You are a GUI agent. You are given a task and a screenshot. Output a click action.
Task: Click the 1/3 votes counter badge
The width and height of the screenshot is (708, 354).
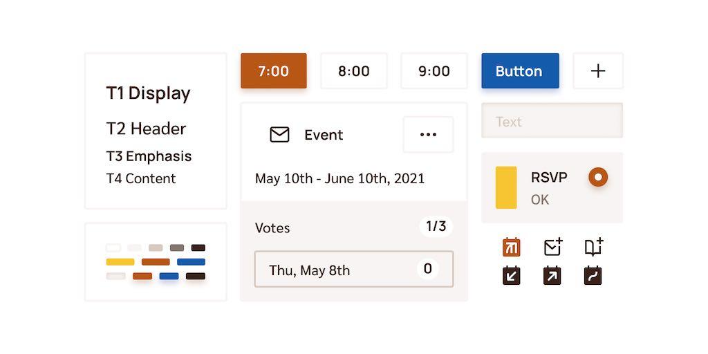[436, 227]
